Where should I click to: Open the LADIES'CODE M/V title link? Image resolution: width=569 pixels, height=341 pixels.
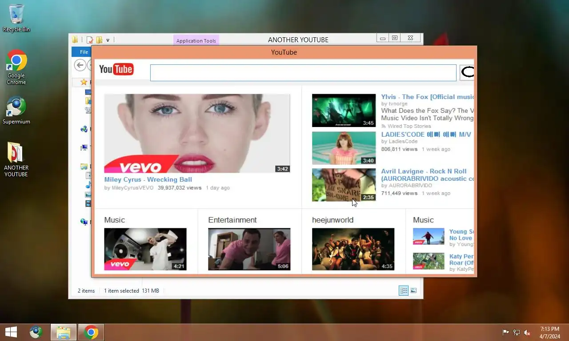coord(426,135)
